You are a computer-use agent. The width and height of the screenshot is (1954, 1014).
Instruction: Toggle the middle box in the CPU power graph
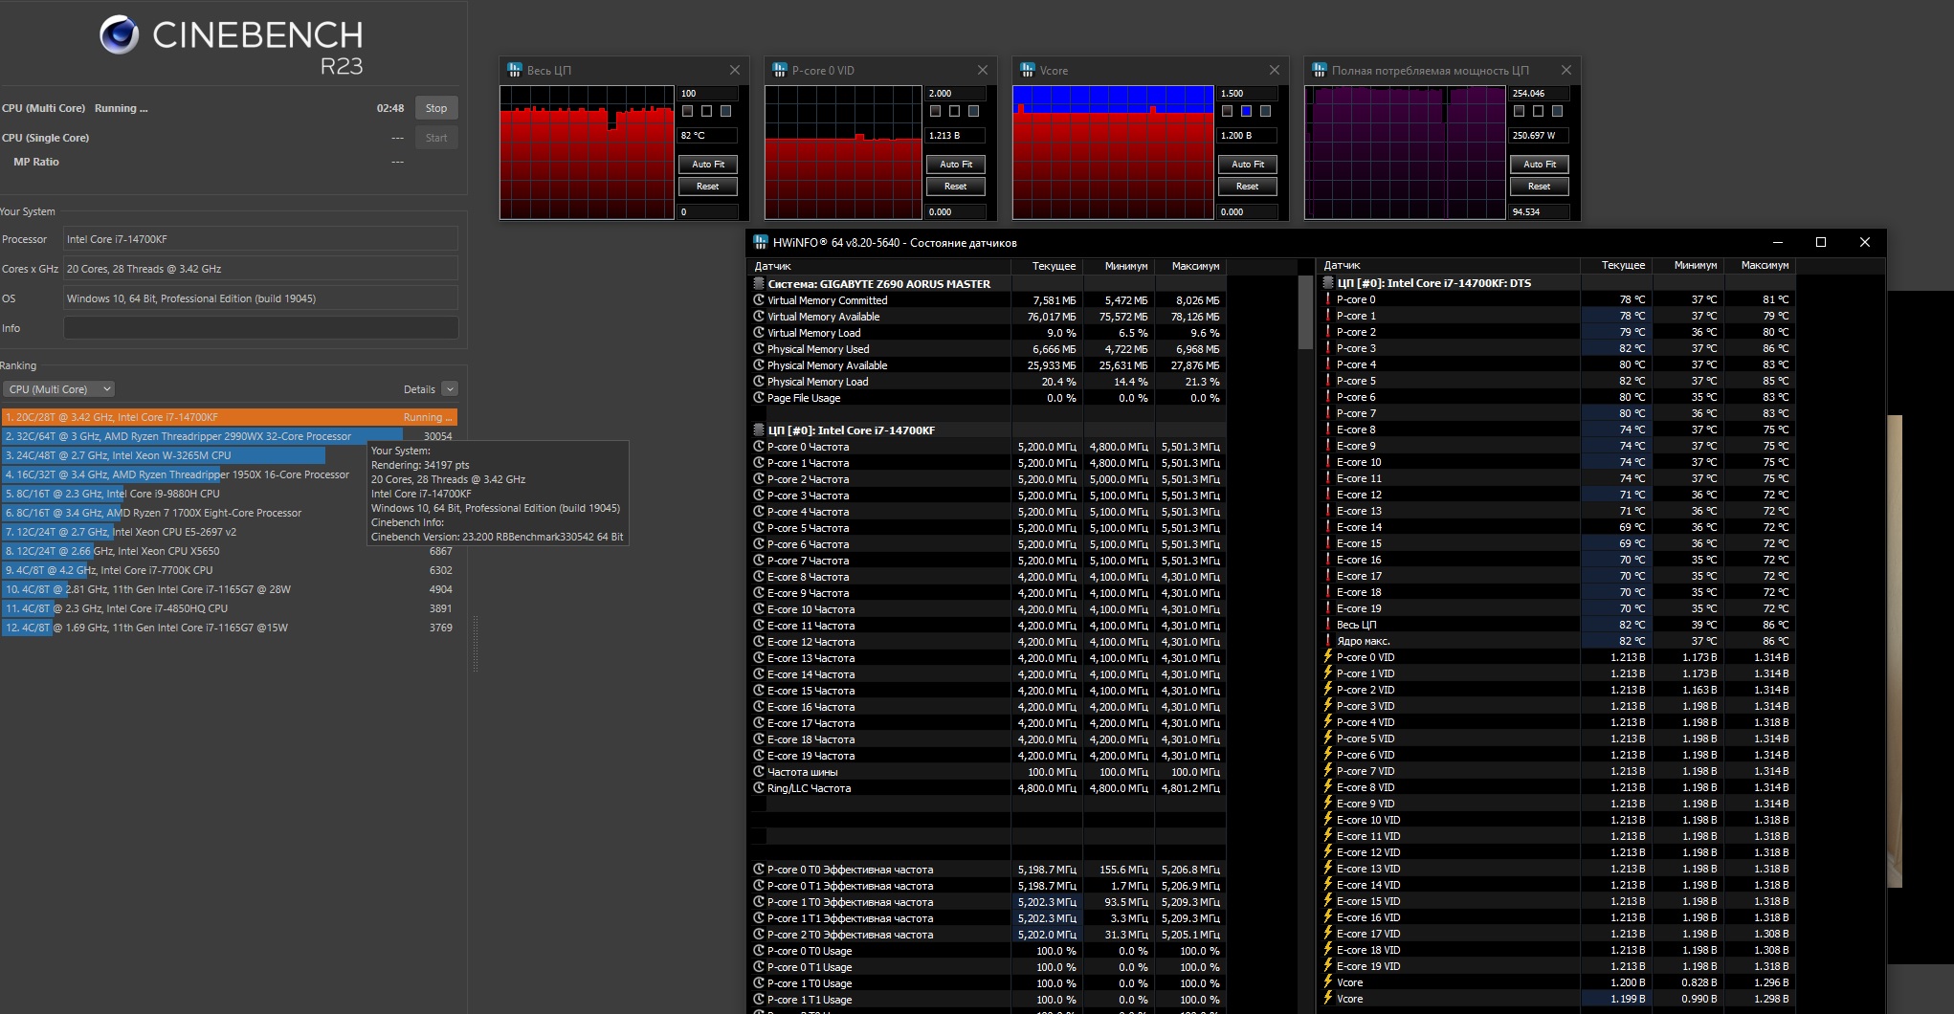pos(1538,111)
